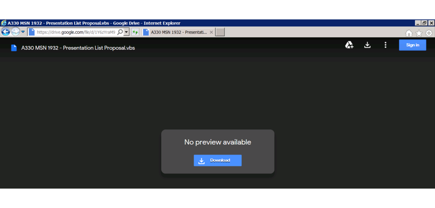This screenshot has width=435, height=208.
Task: Click the browser Forward arrow button
Action: tap(15, 32)
